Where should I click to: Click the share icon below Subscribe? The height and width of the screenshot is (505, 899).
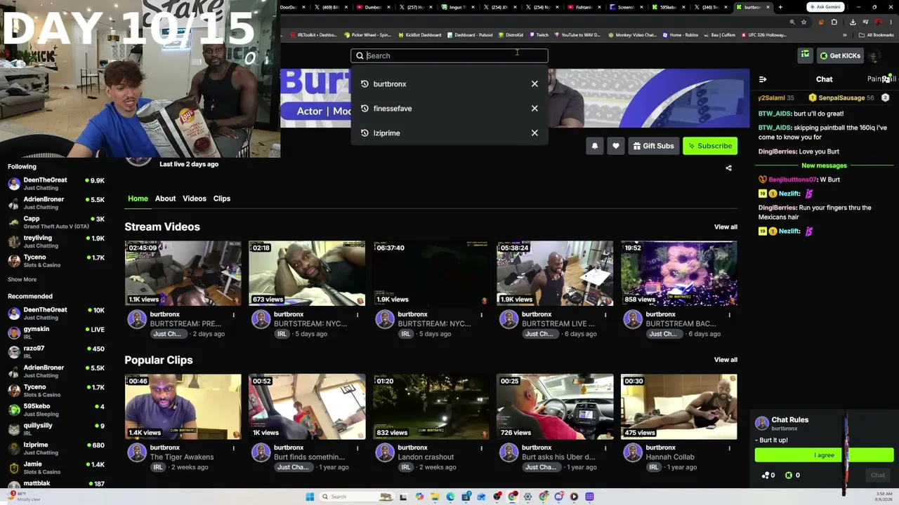(728, 168)
